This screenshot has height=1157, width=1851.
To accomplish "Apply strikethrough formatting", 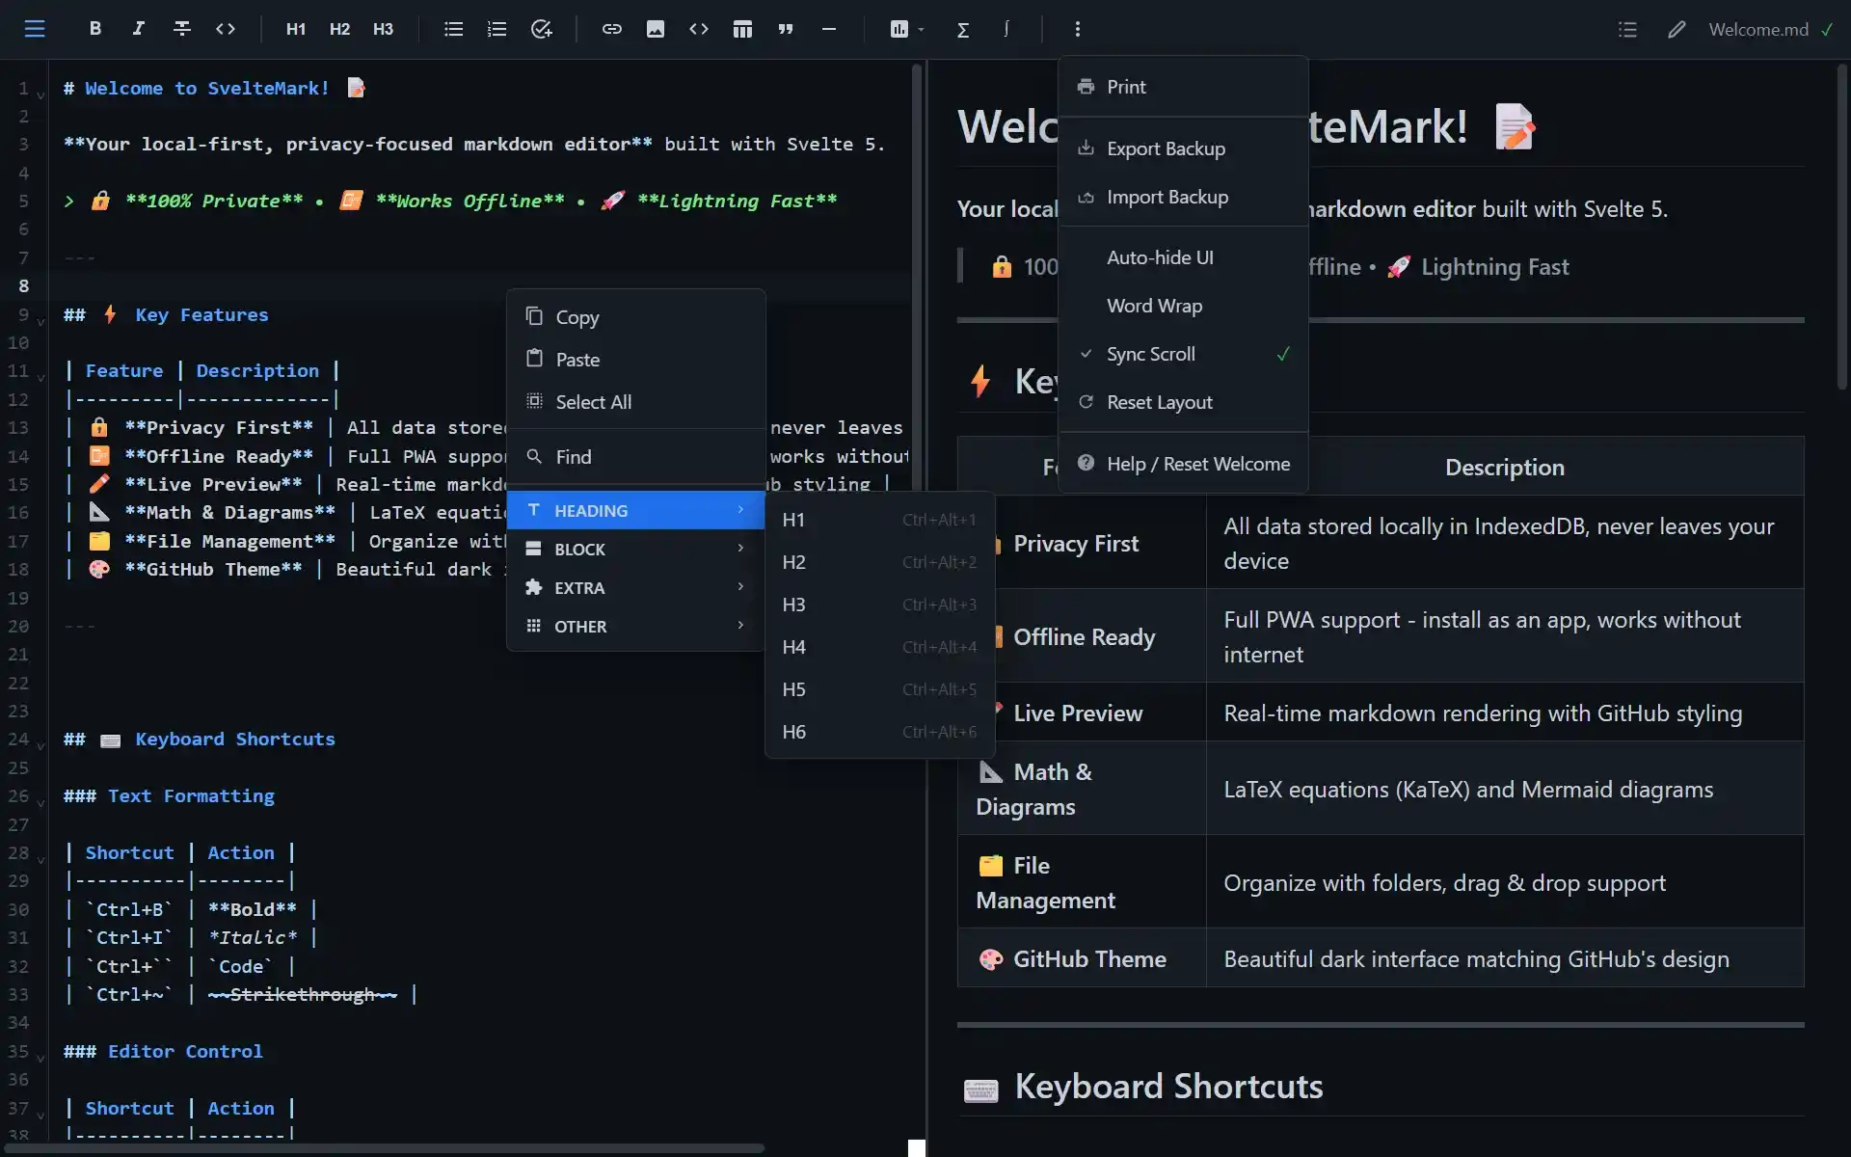I will coord(182,29).
